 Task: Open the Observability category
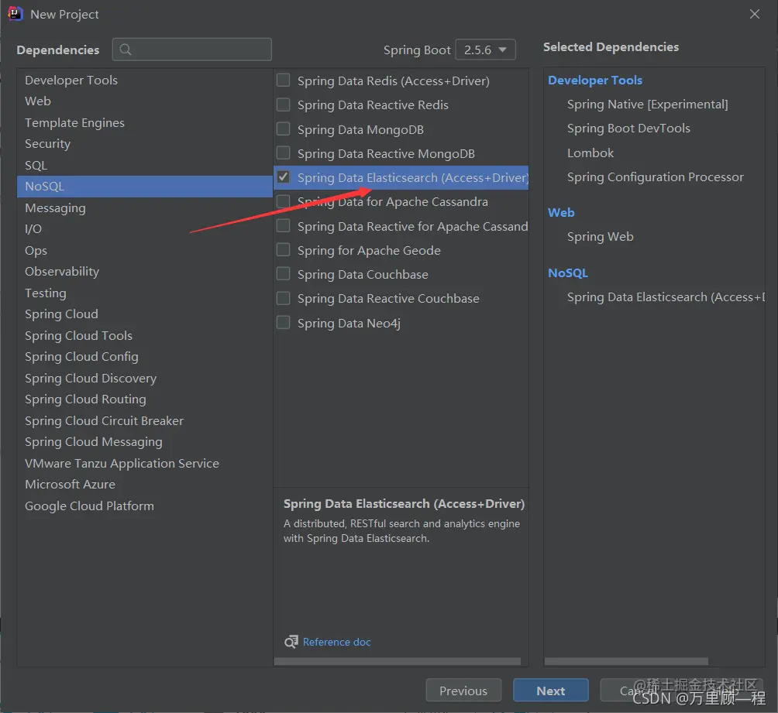point(144,272)
